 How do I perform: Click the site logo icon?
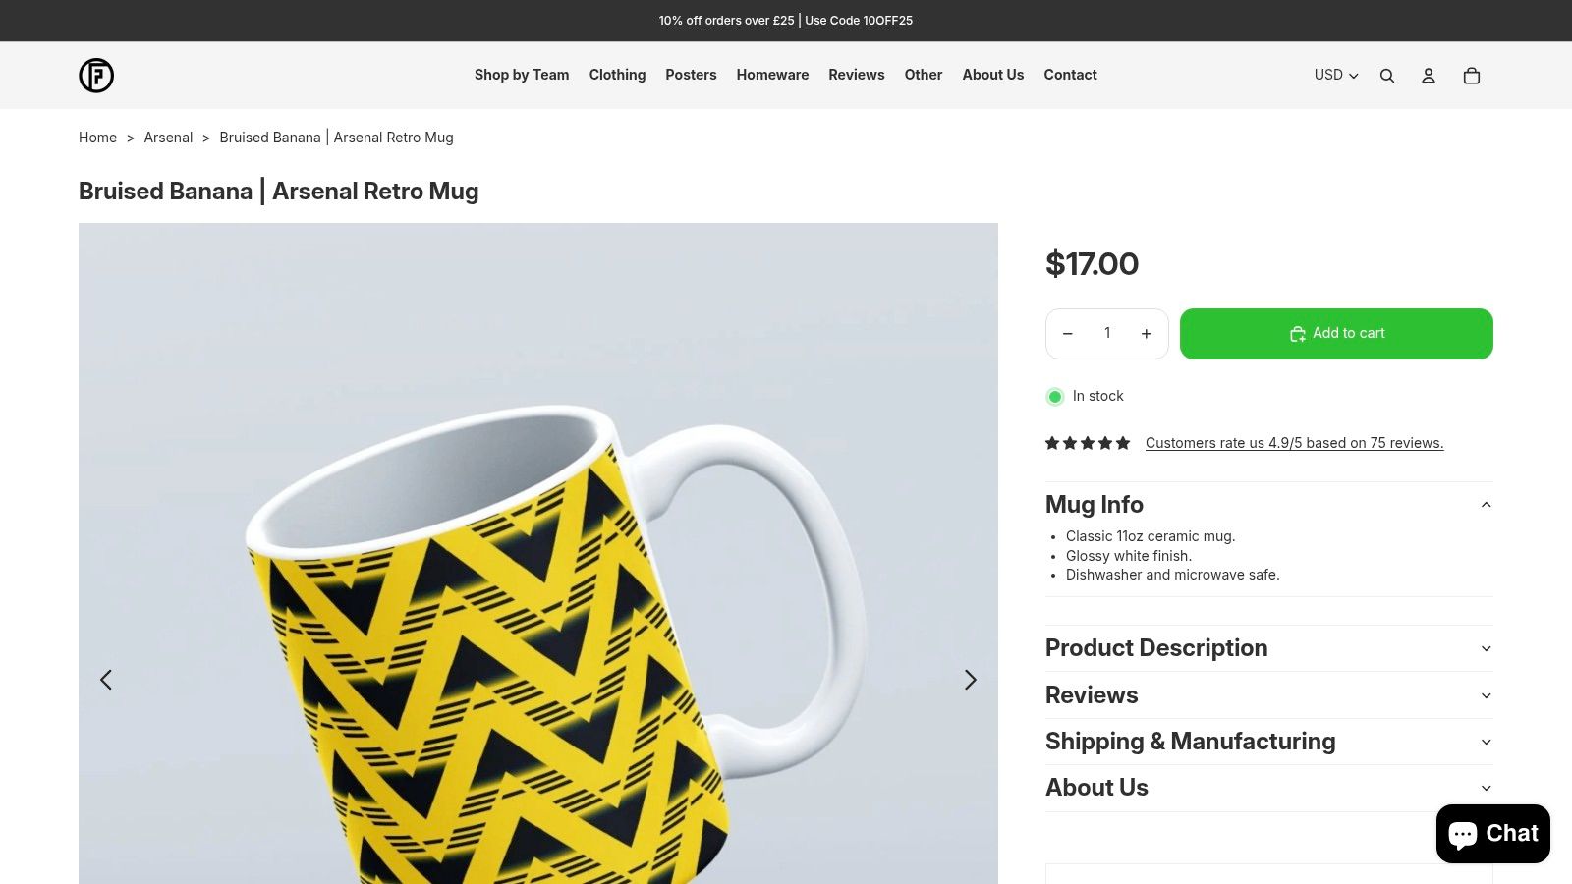point(96,76)
